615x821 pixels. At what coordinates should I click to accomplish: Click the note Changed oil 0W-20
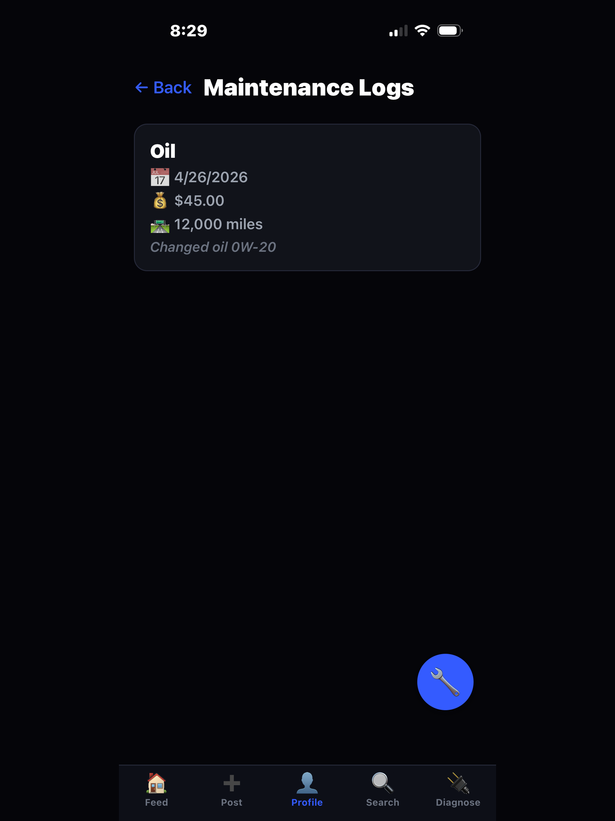pyautogui.click(x=213, y=247)
